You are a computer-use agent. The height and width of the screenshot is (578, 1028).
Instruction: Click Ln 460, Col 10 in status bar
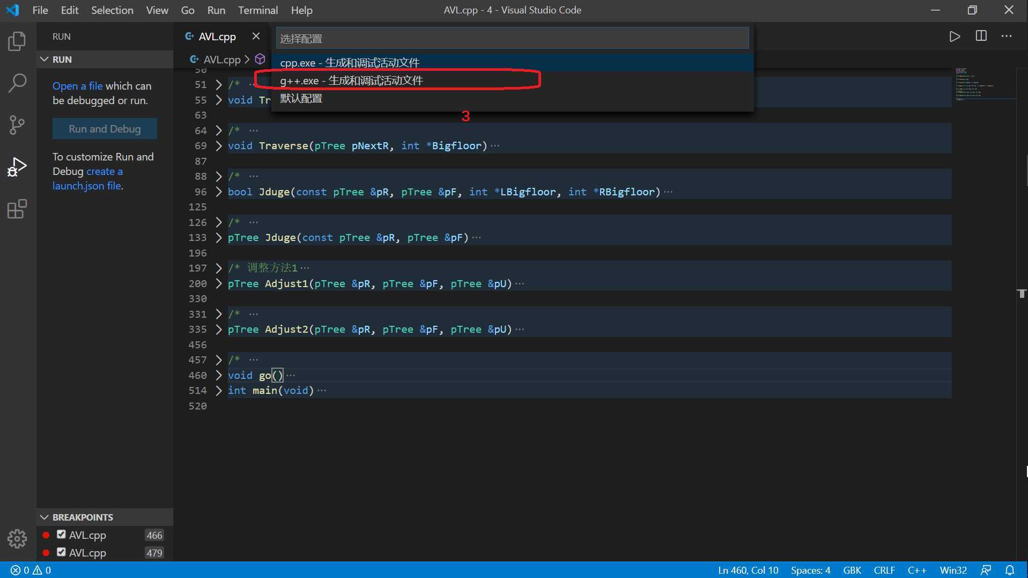pos(748,570)
